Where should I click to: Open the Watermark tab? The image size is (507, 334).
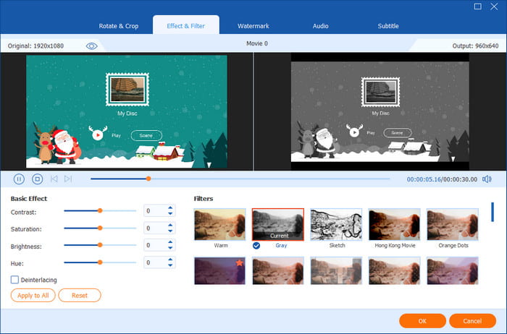coord(253,26)
